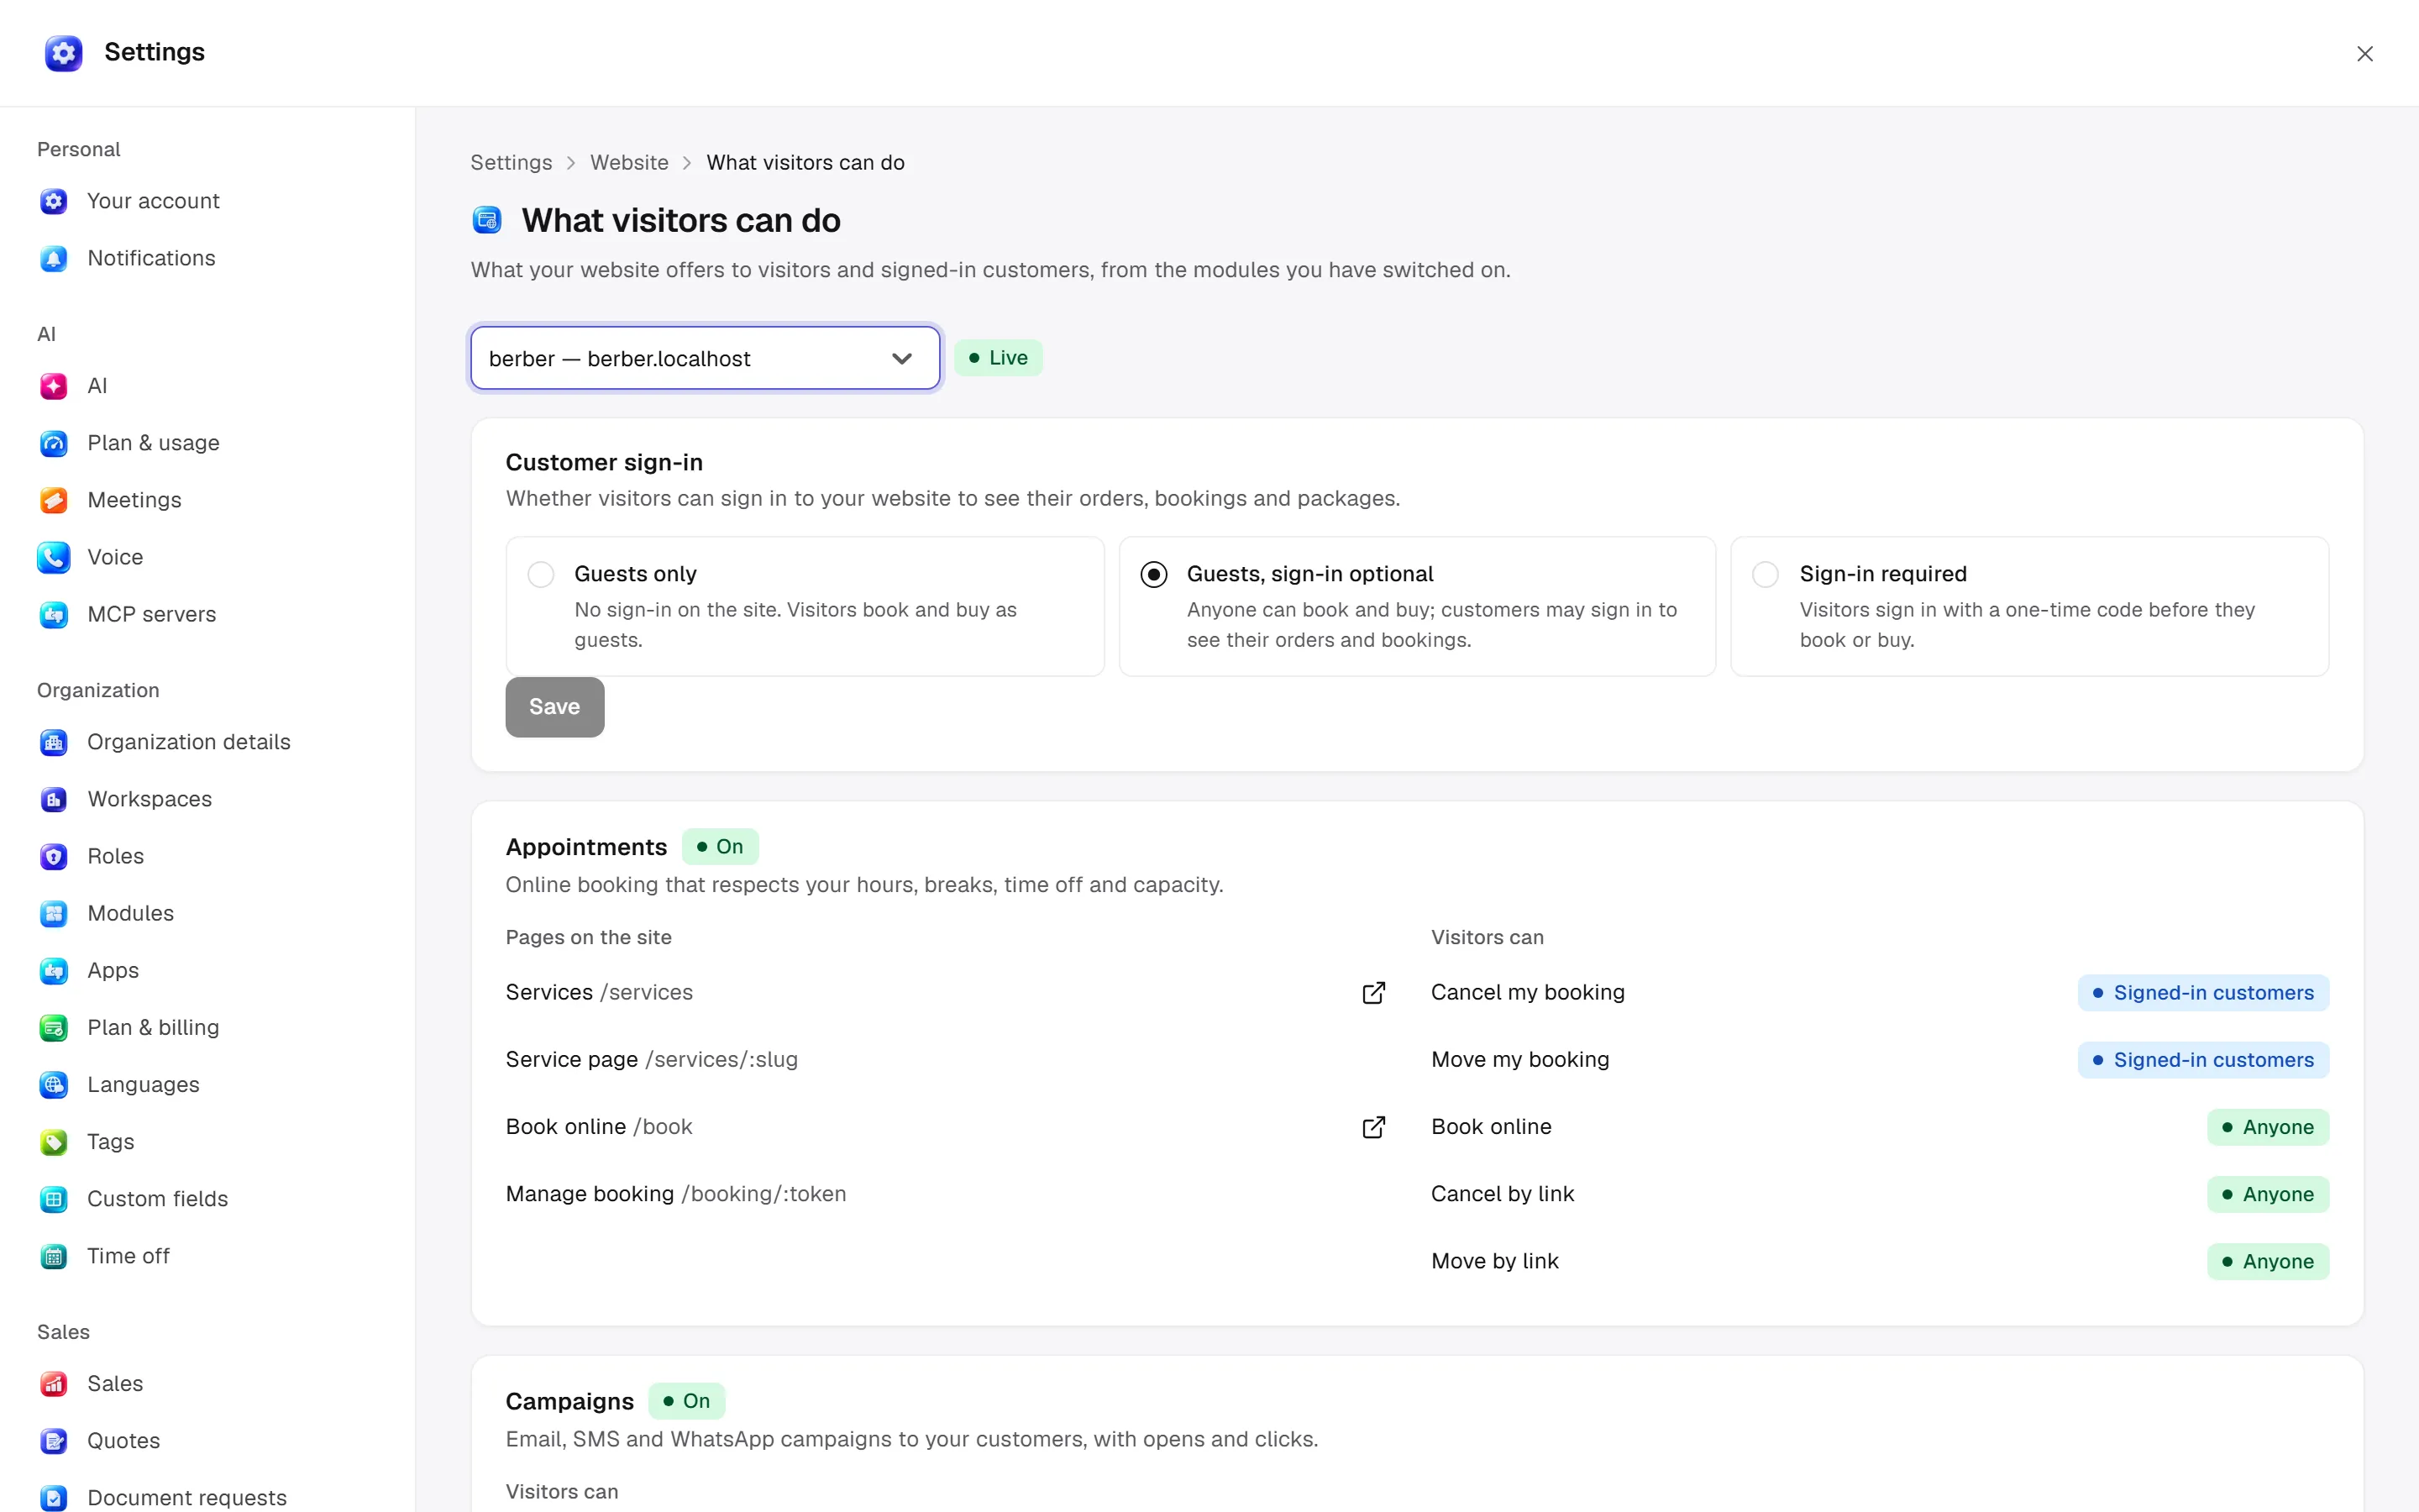Click the Live status badge
Screen dimensions: 2419x1512
coord(998,358)
